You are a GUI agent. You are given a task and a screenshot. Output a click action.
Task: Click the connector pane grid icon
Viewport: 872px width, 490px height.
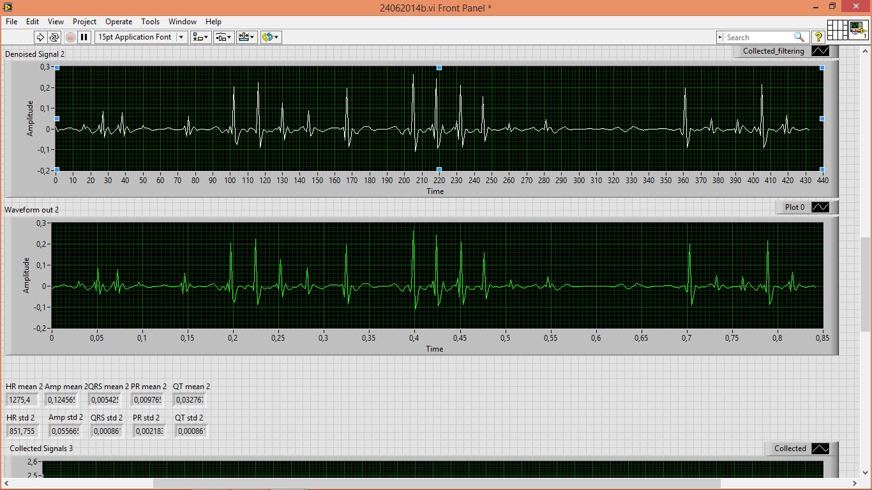837,31
